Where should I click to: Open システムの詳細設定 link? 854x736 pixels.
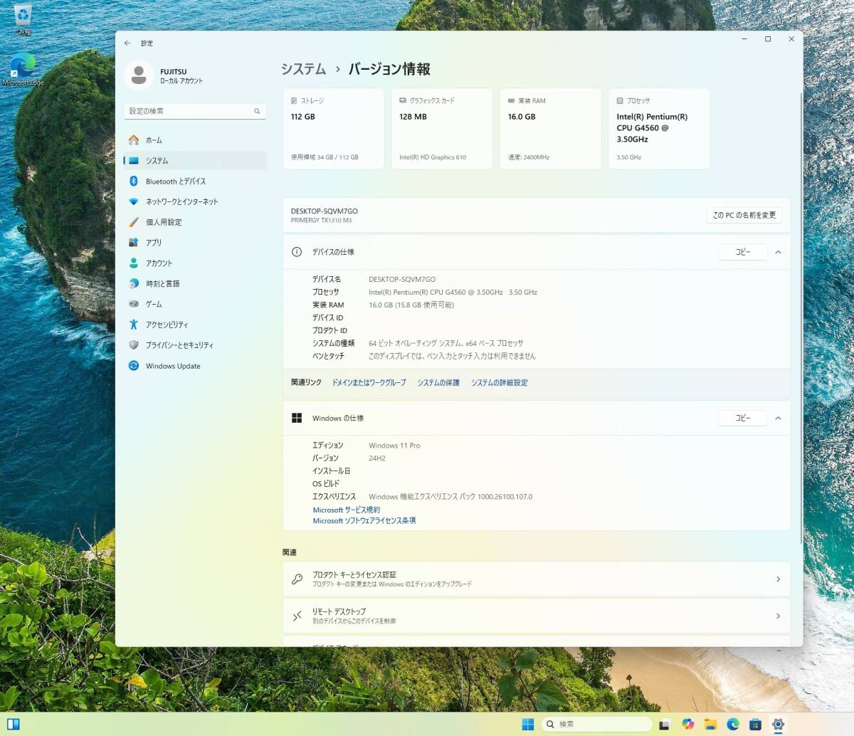click(x=500, y=383)
